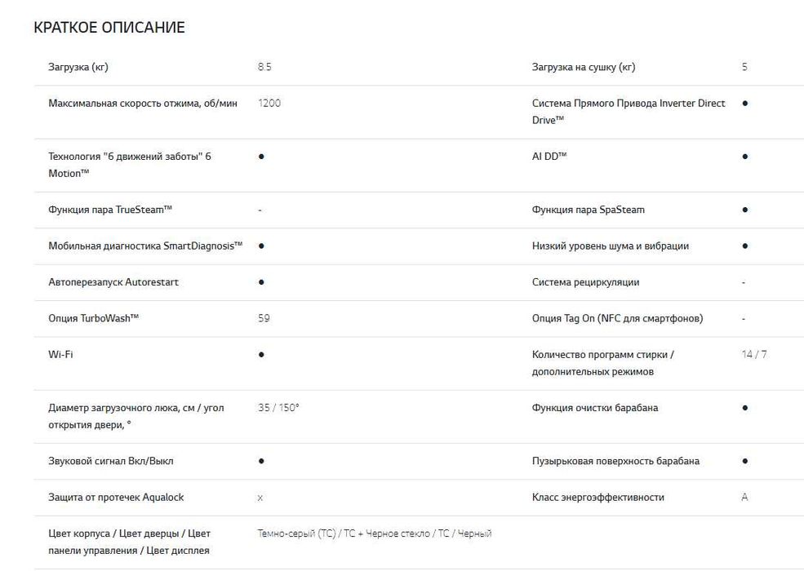This screenshot has width=804, height=571.
Task: Click the bullet for 6 Motion technology
Action: pos(261,156)
